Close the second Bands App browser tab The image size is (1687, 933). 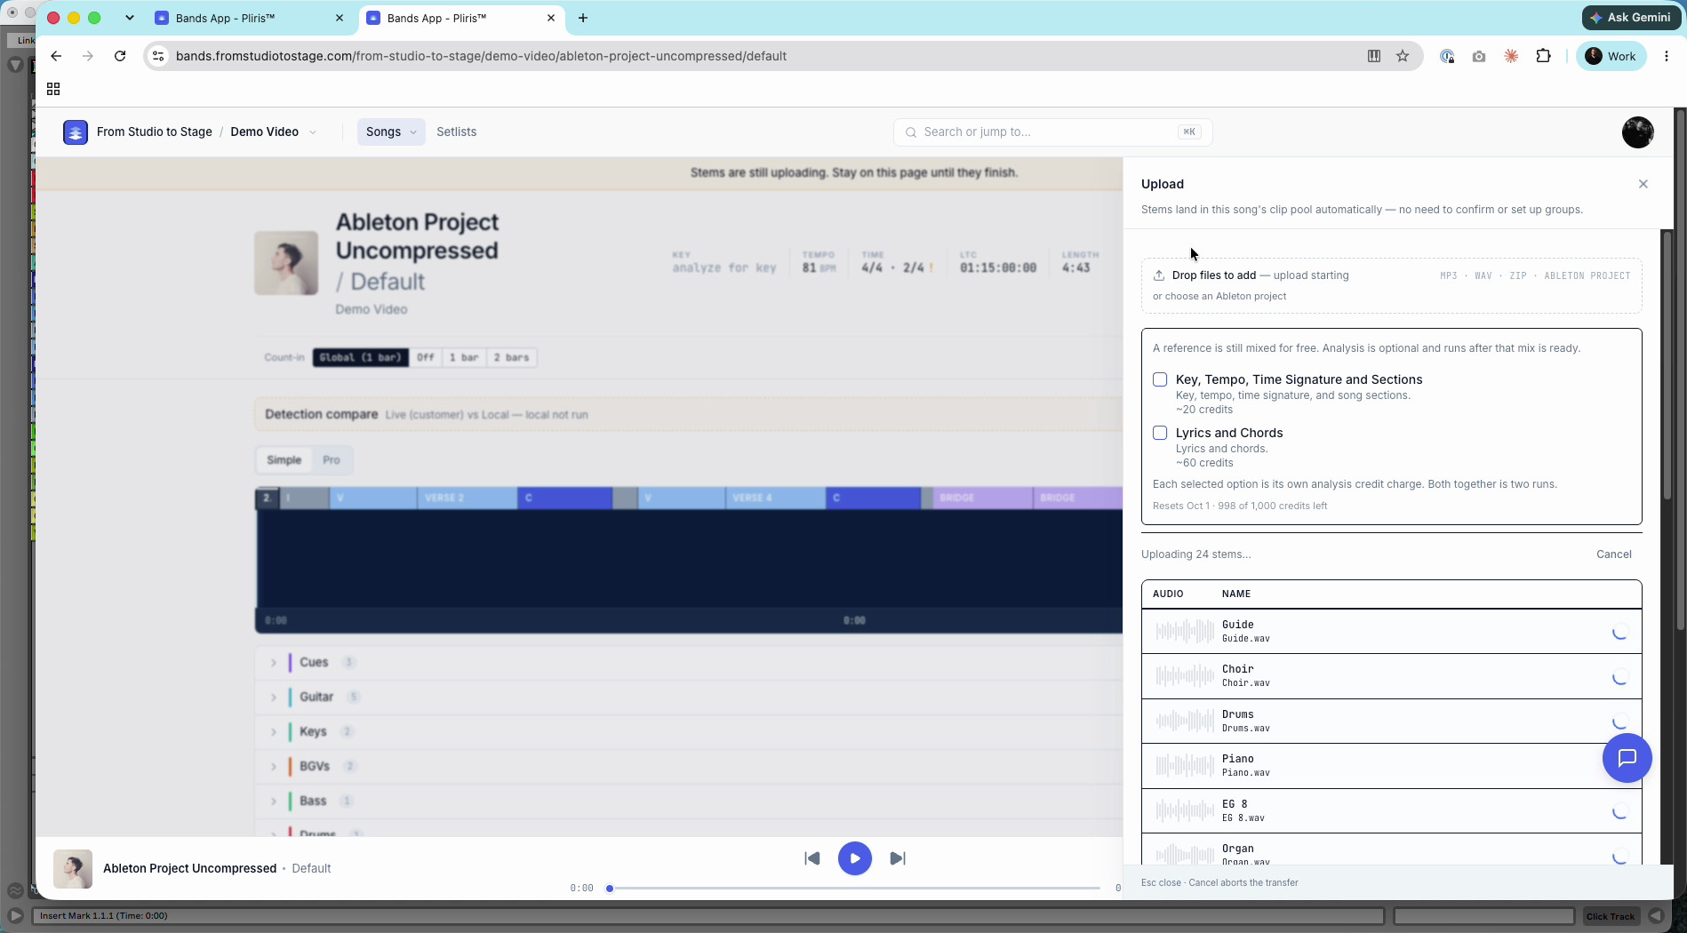click(551, 18)
